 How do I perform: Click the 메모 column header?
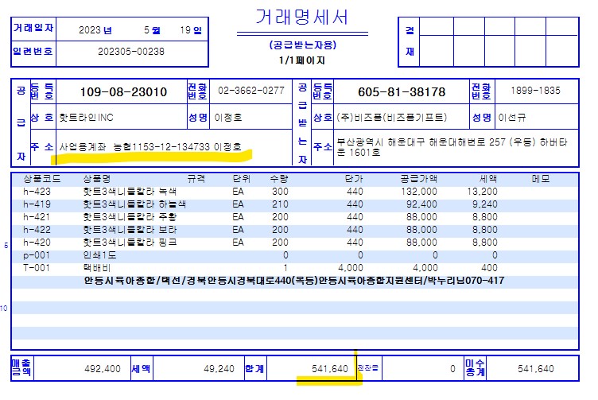(x=540, y=180)
